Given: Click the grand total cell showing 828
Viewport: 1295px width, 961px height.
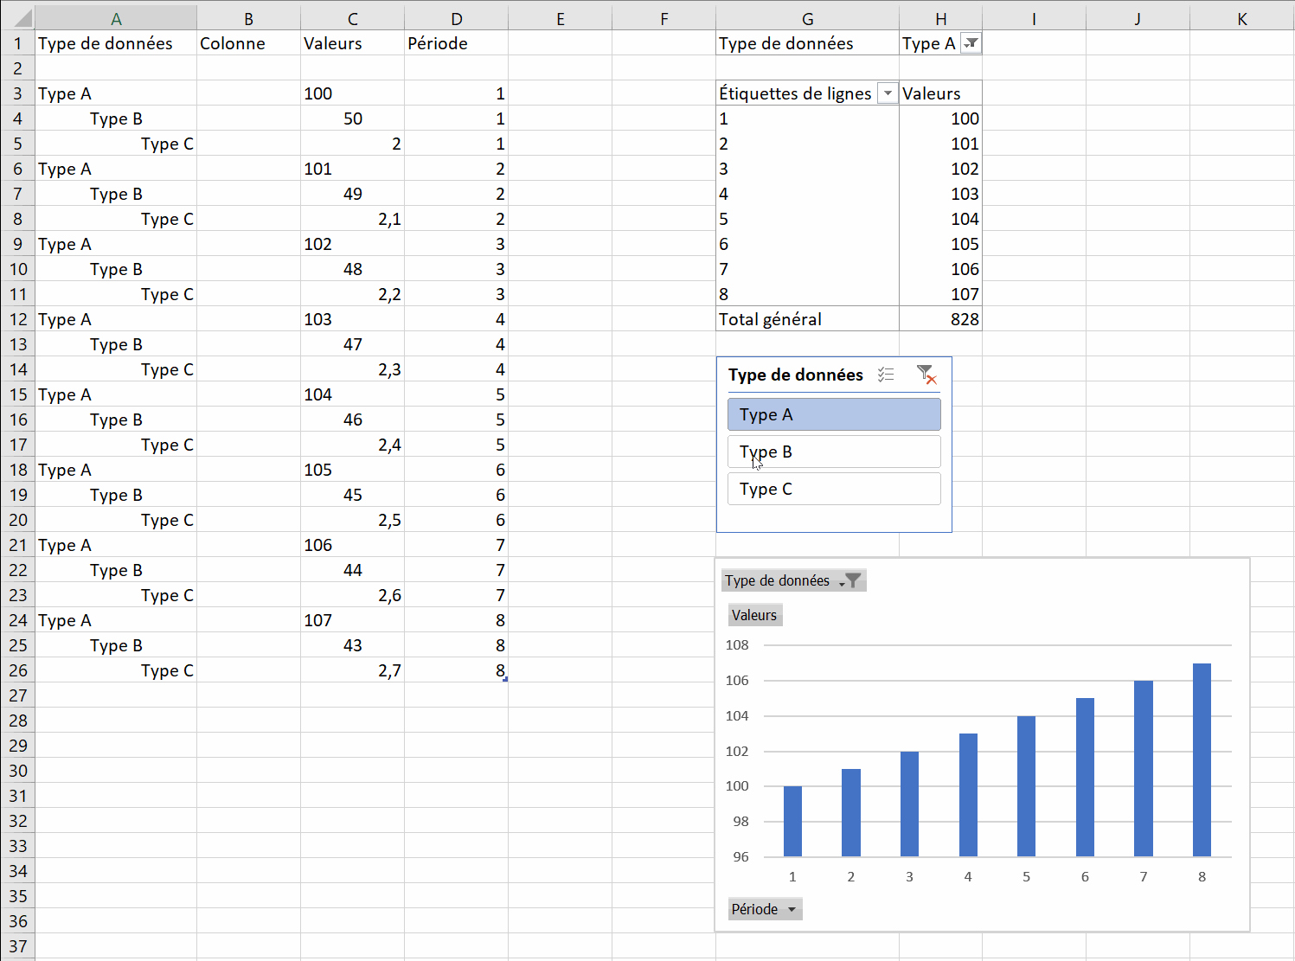Looking at the screenshot, I should (940, 319).
